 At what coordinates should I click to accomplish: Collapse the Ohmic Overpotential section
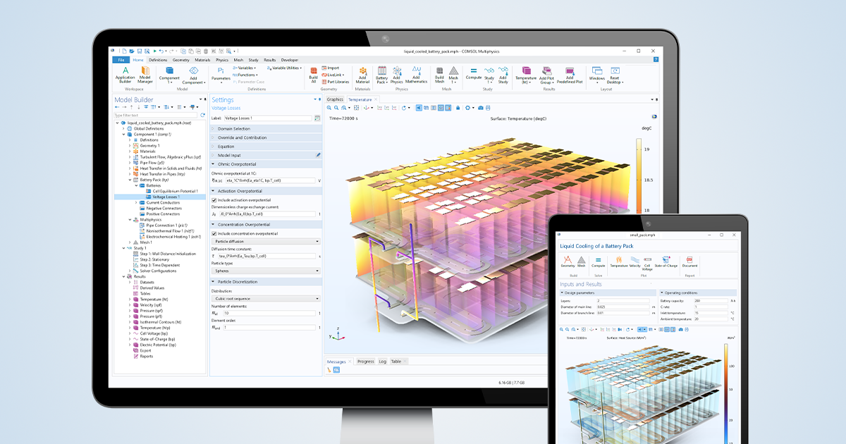pos(266,164)
